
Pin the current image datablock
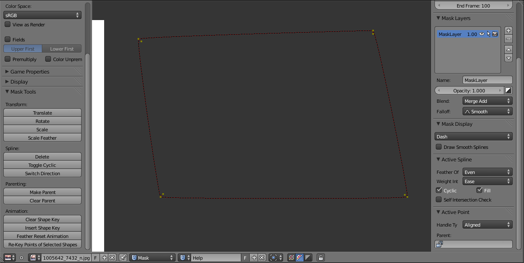click(x=123, y=257)
